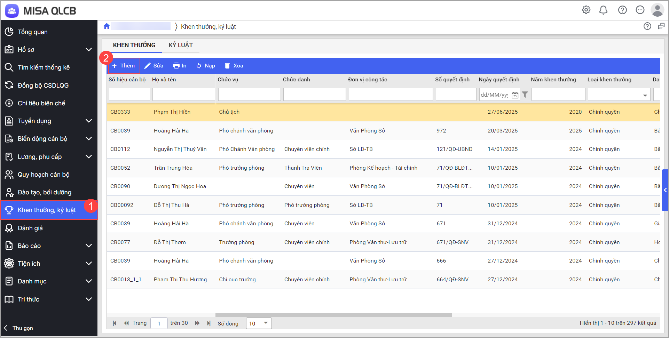The width and height of the screenshot is (669, 338).
Task: Click Nạp to reload the data
Action: click(205, 66)
